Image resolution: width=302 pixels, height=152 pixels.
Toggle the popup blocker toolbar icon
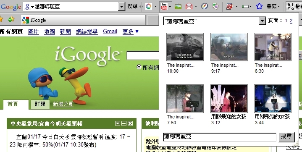230,7
